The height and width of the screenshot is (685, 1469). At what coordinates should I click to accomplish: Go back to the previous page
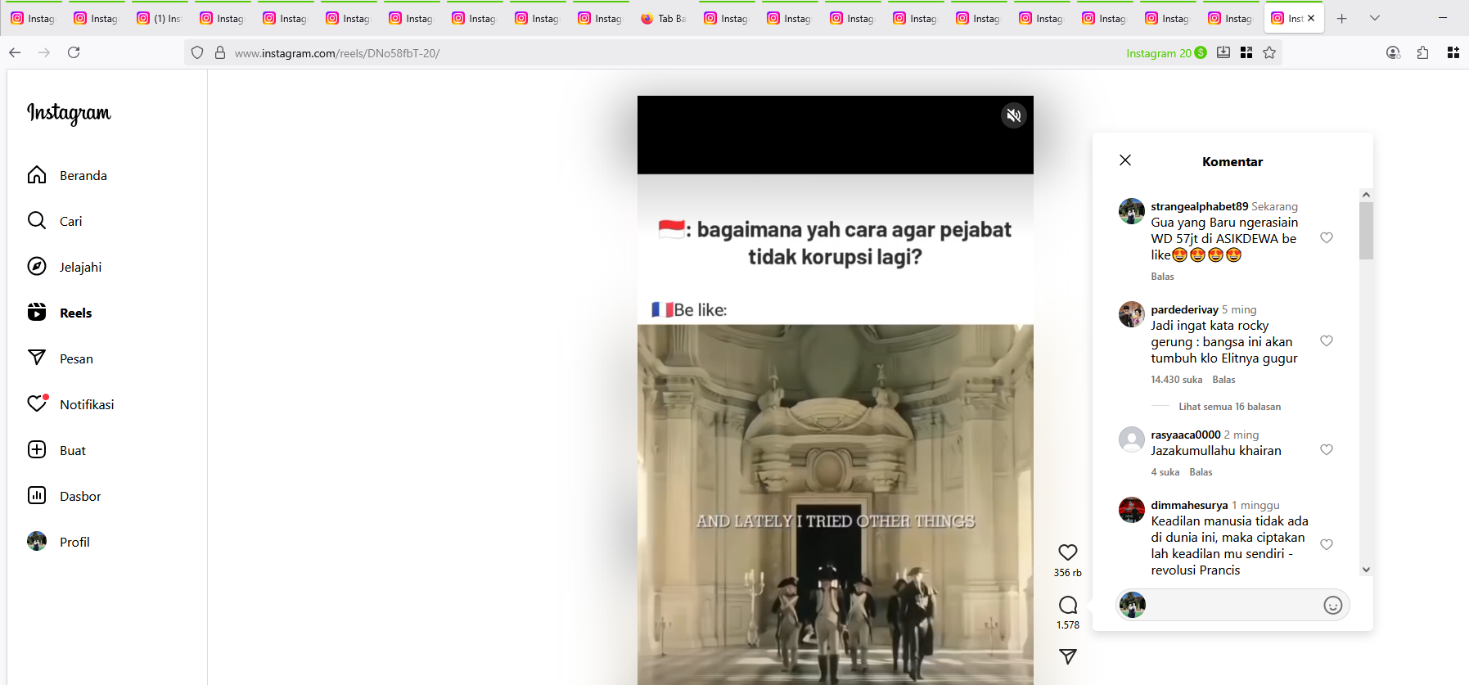point(15,52)
